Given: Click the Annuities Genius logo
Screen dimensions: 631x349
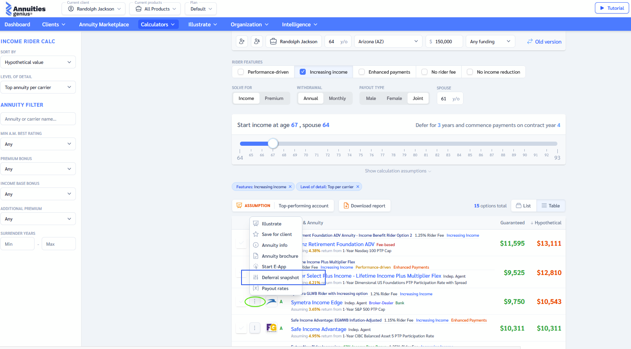Looking at the screenshot, I should 26,9.
